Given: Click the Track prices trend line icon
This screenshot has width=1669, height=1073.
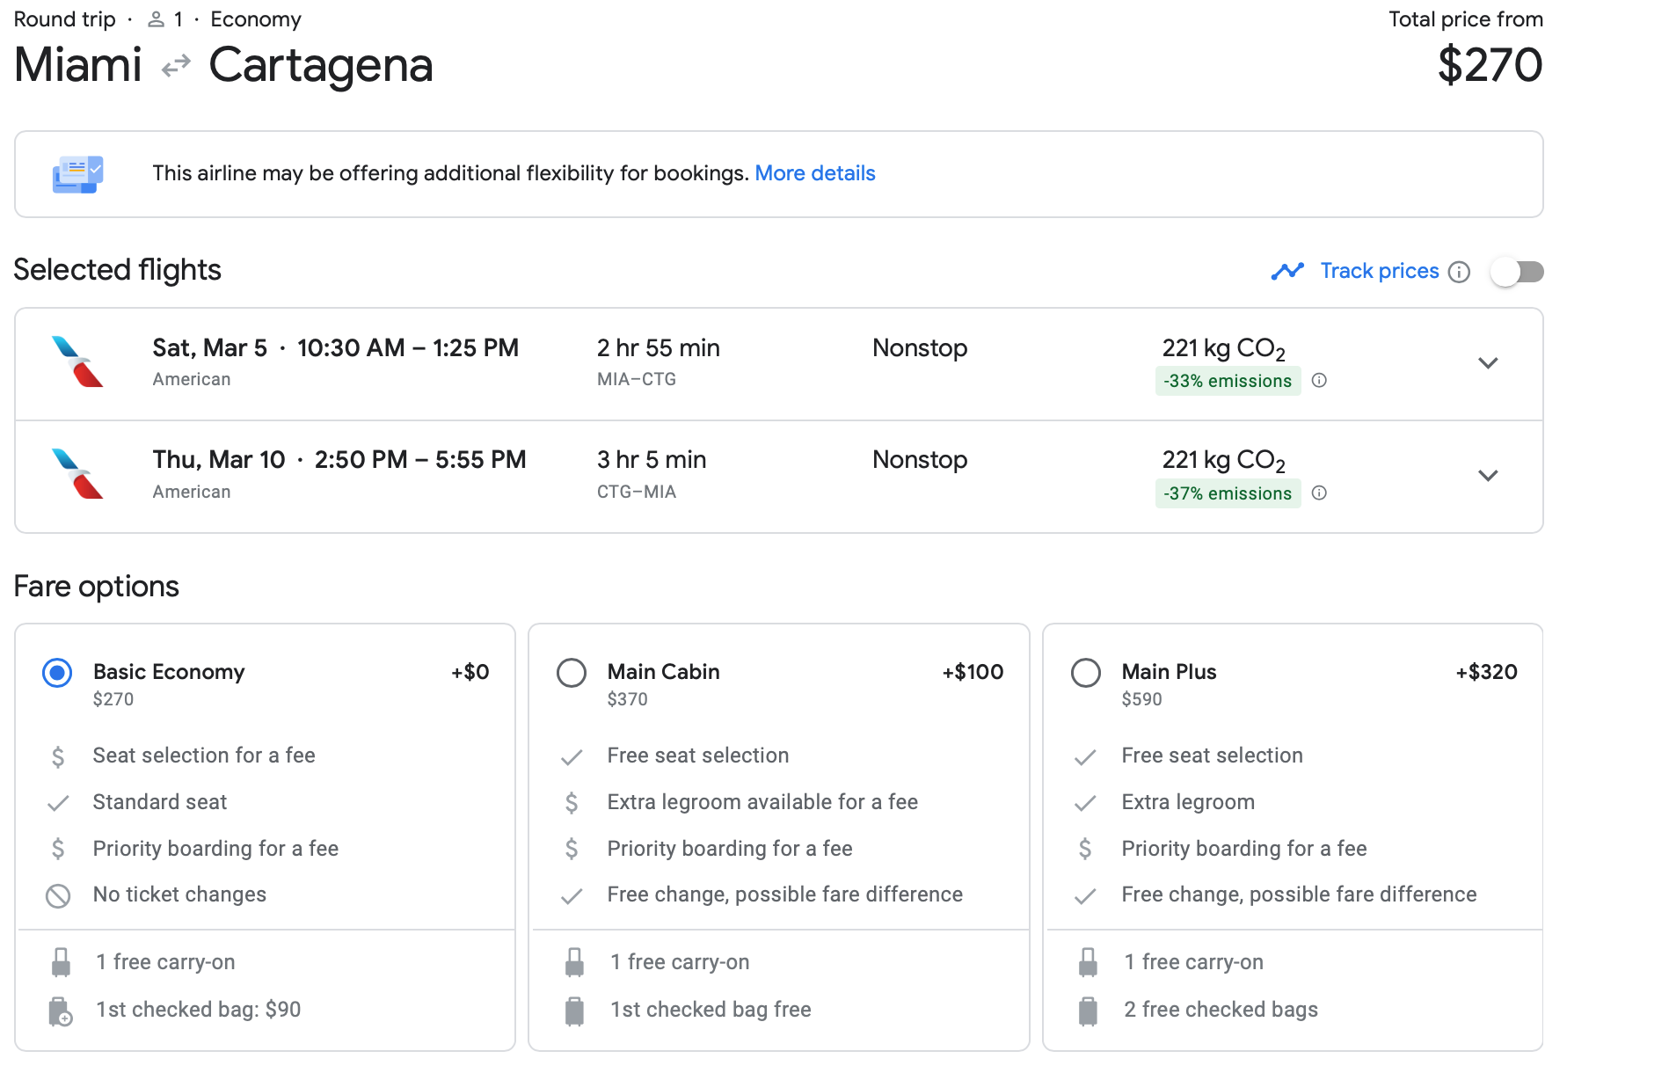Looking at the screenshot, I should [1287, 271].
